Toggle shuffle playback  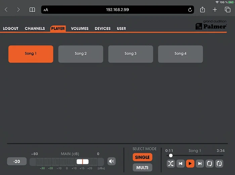(171, 164)
